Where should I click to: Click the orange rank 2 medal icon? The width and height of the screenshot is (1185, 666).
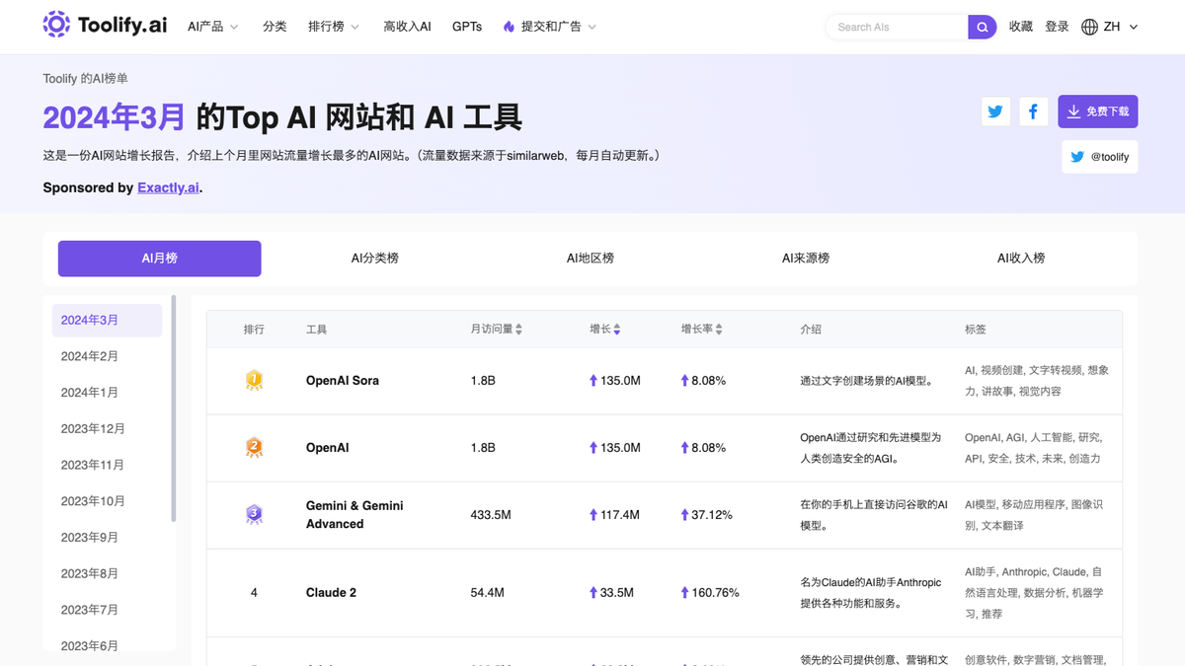(x=254, y=447)
